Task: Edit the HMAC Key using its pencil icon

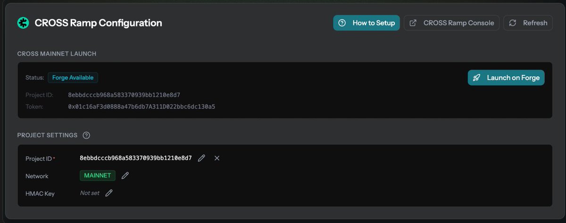Action: point(109,193)
